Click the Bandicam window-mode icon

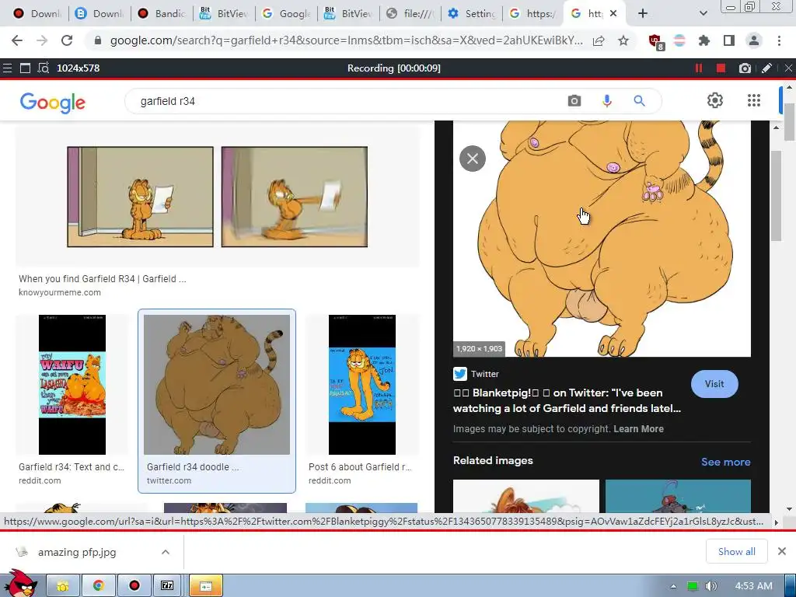coord(25,68)
